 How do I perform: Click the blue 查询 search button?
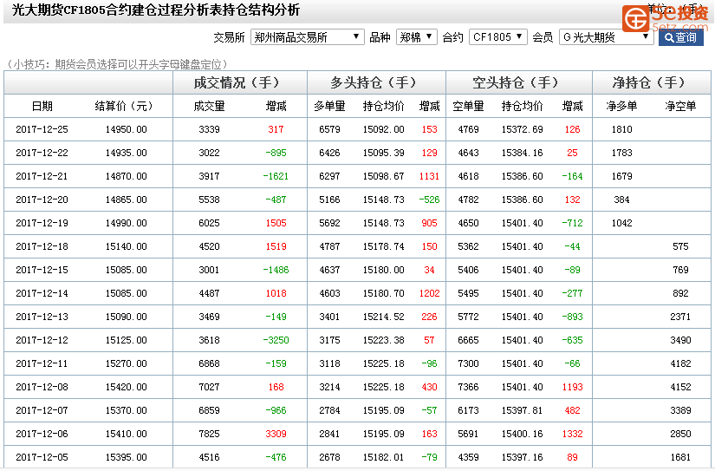point(680,37)
